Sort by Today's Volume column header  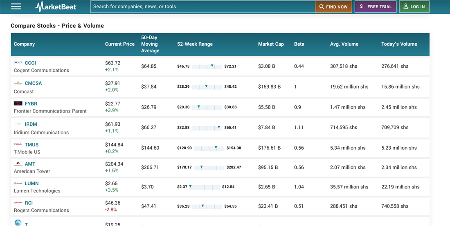399,44
